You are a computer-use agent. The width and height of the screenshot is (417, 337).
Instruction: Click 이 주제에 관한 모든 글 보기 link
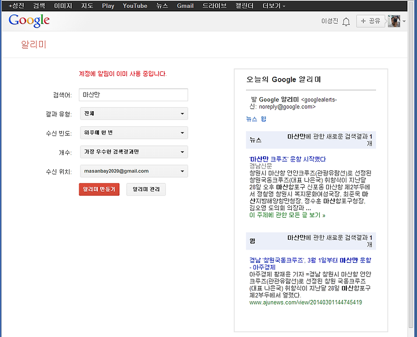(x=287, y=215)
